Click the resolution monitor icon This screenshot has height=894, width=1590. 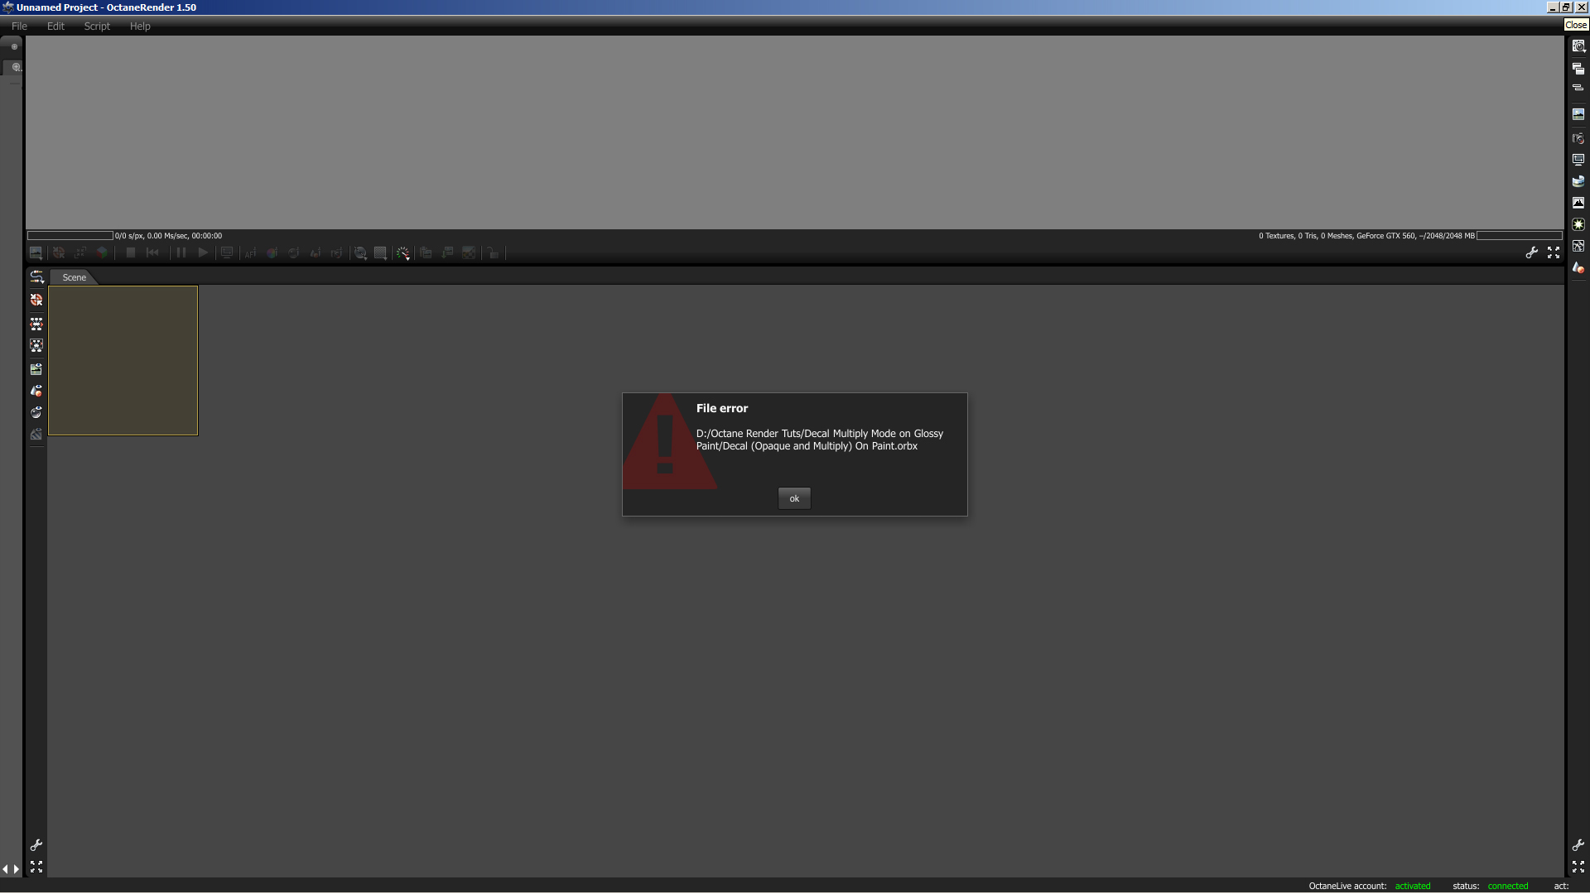click(1578, 160)
